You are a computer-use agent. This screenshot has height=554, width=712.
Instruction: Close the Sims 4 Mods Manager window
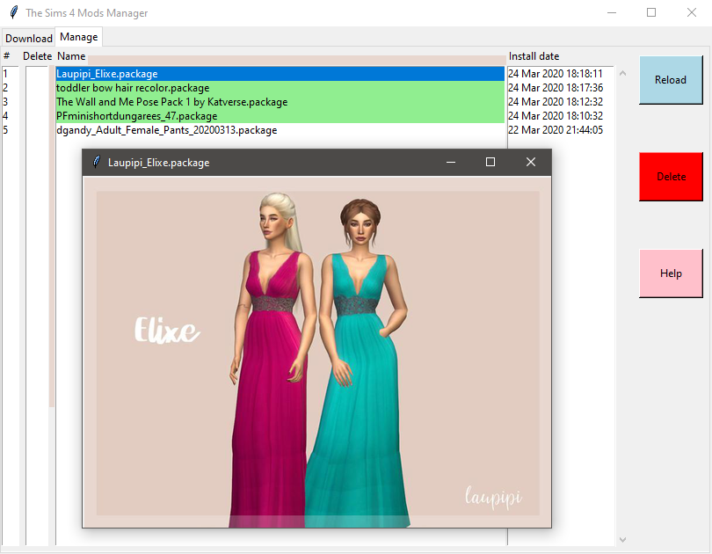[x=692, y=12]
